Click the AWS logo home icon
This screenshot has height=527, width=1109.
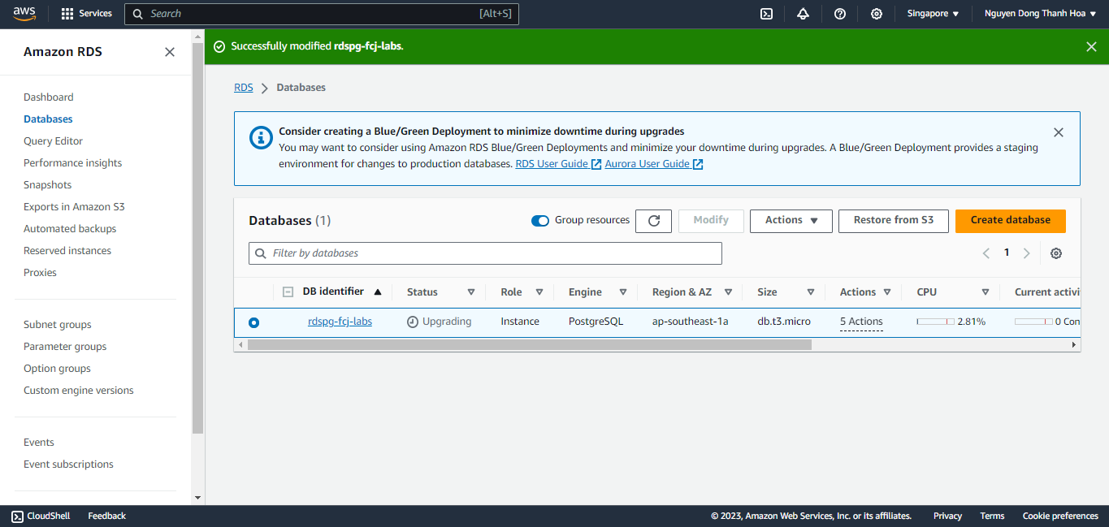click(x=24, y=13)
